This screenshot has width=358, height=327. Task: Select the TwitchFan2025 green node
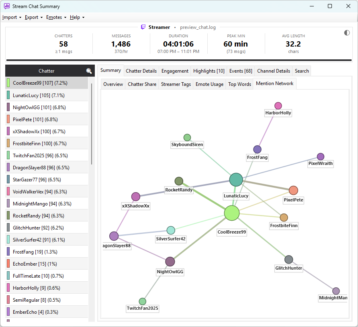[143, 301]
